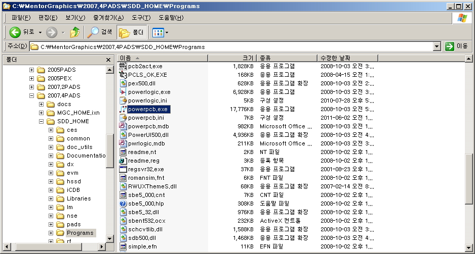The height and width of the screenshot is (254, 475).
Task: Select the powerpcb.mdb database icon
Action: click(x=123, y=126)
